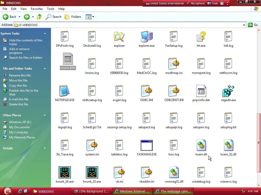Click the Back toolbar button
Image resolution: width=261 pixels, height=195 pixels.
pyautogui.click(x=9, y=17)
